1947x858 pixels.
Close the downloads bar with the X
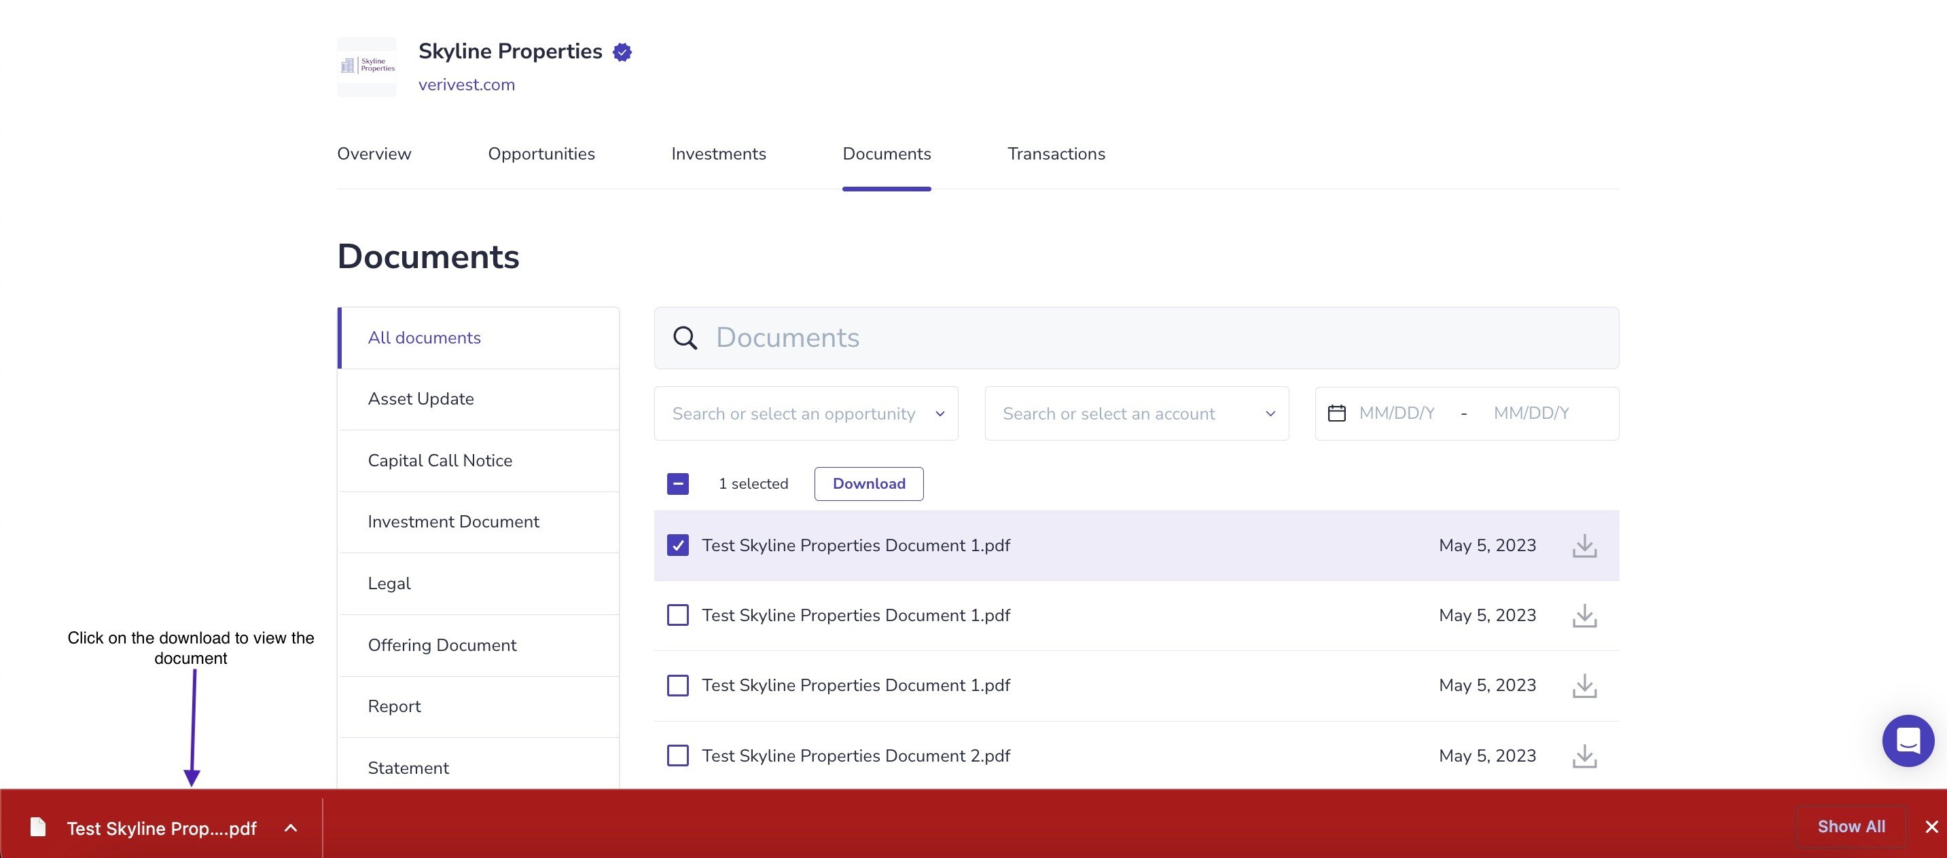pos(1931,826)
